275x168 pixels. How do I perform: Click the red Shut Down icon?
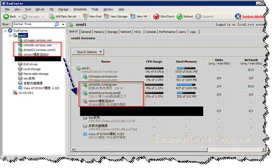(156, 17)
